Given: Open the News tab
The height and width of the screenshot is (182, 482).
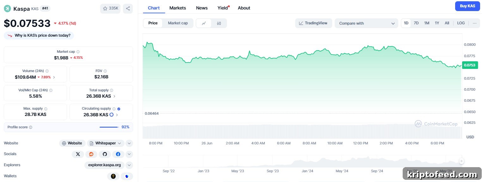Looking at the screenshot, I should click(202, 8).
